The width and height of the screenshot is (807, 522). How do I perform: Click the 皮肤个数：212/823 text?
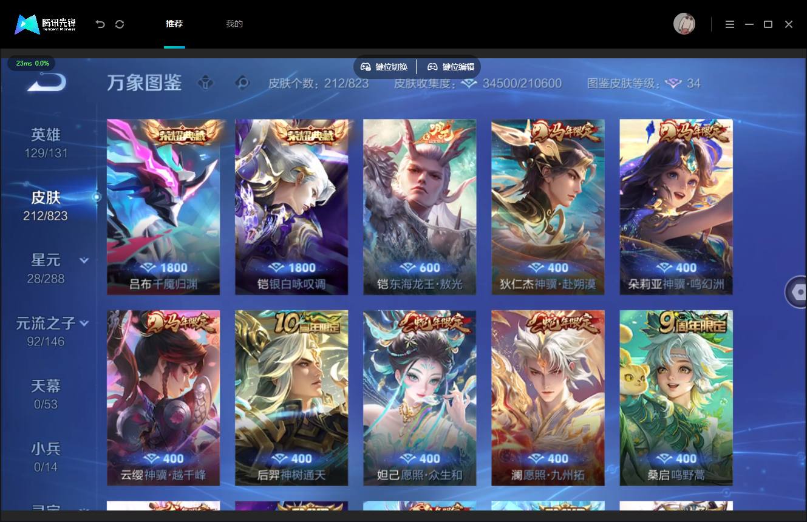coord(319,83)
